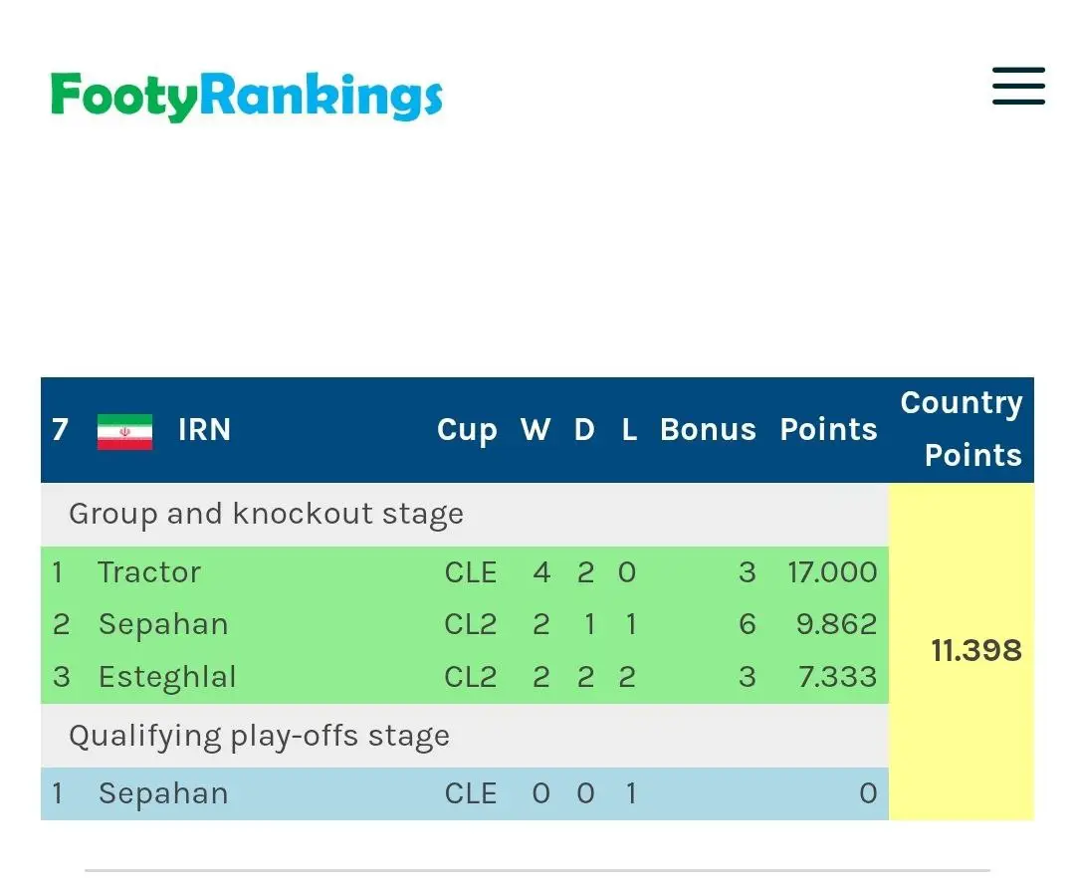The height and width of the screenshot is (885, 1075).
Task: Click Tractor's 17.000 points value
Action: (x=832, y=572)
